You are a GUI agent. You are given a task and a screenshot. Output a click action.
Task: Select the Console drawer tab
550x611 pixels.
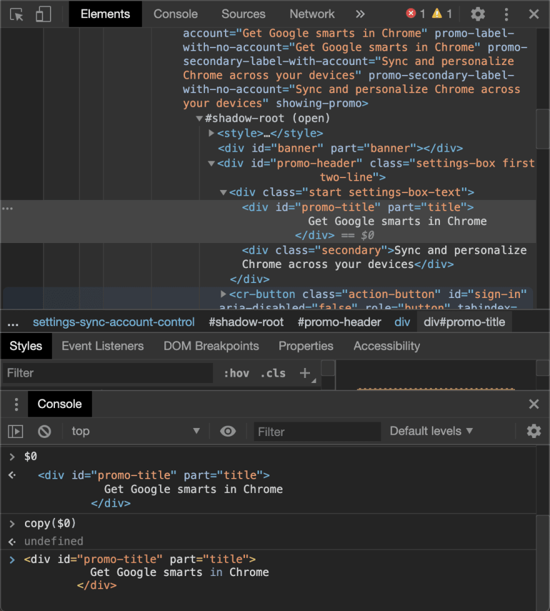(x=59, y=404)
